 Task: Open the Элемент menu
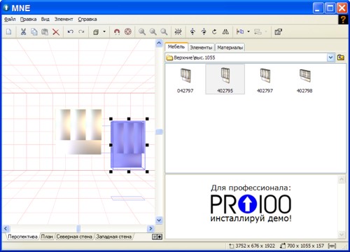click(64, 20)
